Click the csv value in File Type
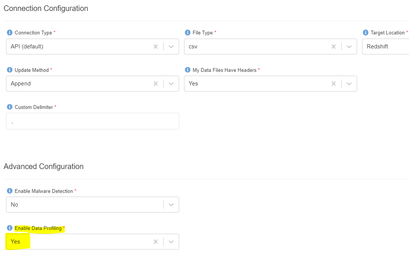409x253 pixels. click(193, 47)
